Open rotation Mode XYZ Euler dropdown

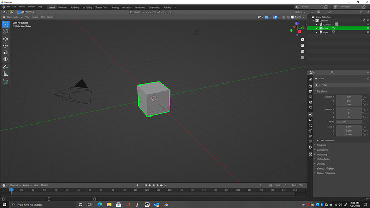tap(349, 122)
